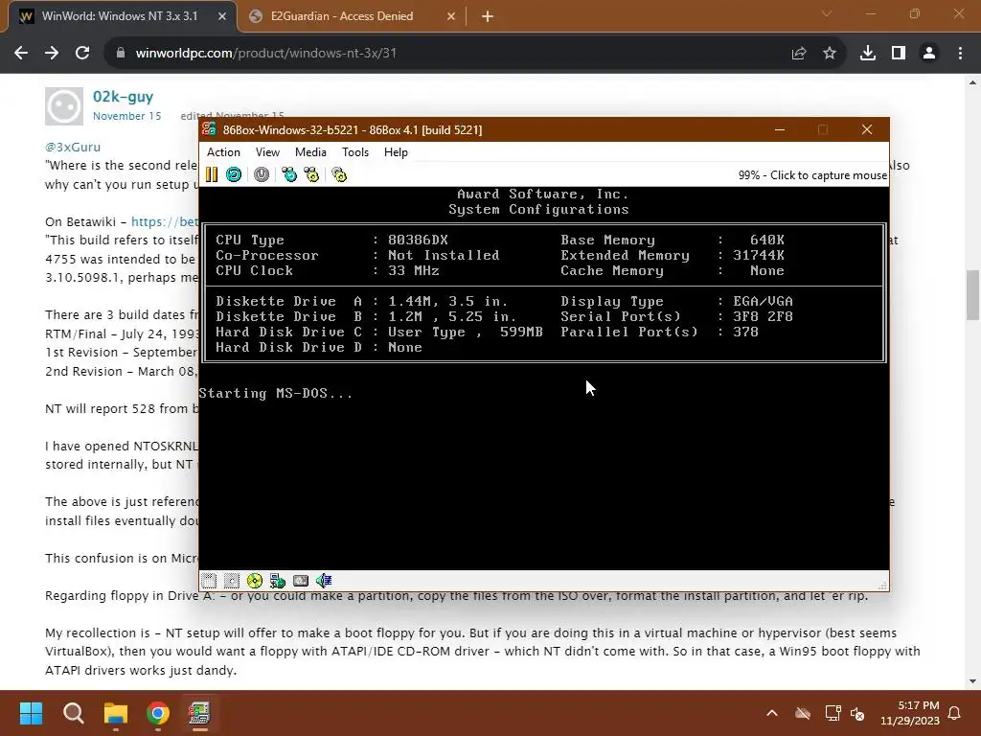The width and height of the screenshot is (981, 736).
Task: Close the 86Box window
Action: (x=866, y=129)
